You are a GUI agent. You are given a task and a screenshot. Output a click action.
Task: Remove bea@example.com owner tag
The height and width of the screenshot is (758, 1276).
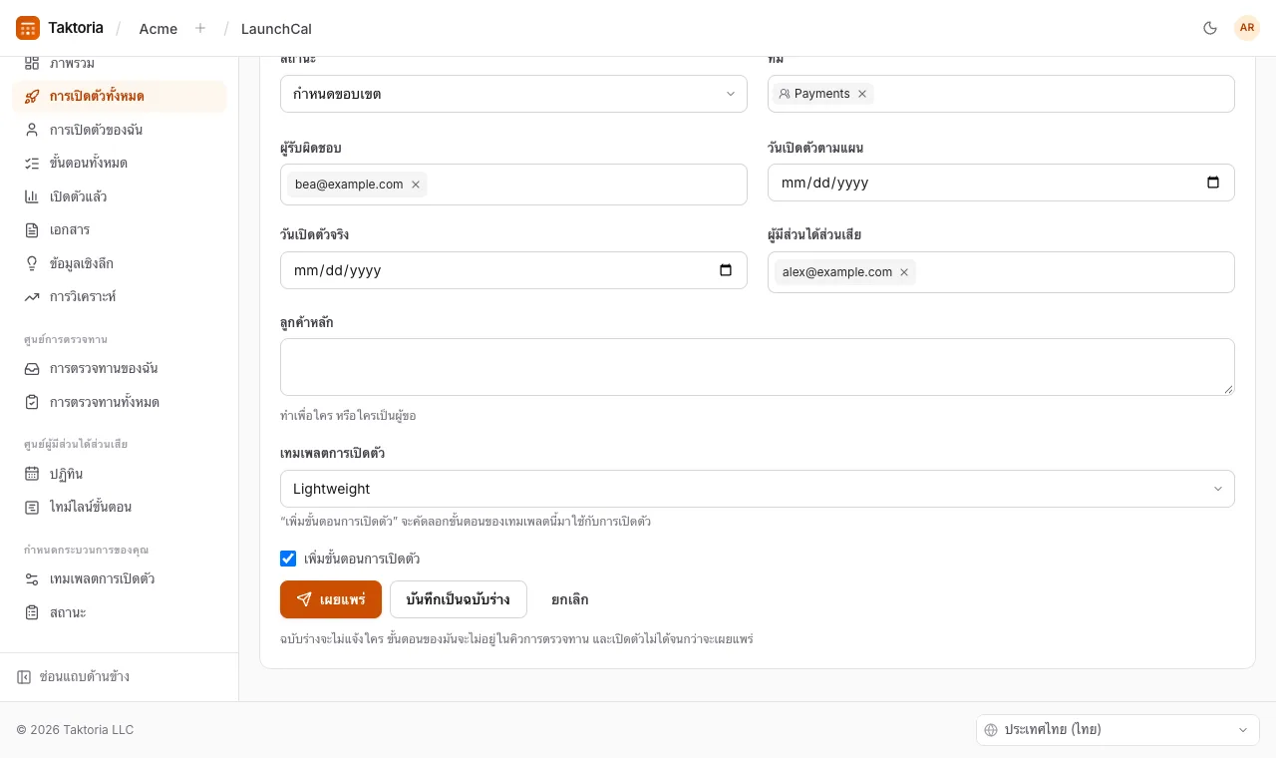tap(416, 185)
